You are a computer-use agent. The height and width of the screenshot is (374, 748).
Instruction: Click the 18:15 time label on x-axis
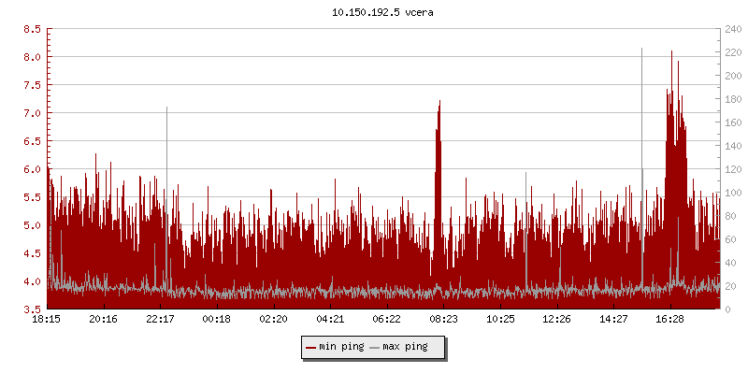(x=47, y=320)
